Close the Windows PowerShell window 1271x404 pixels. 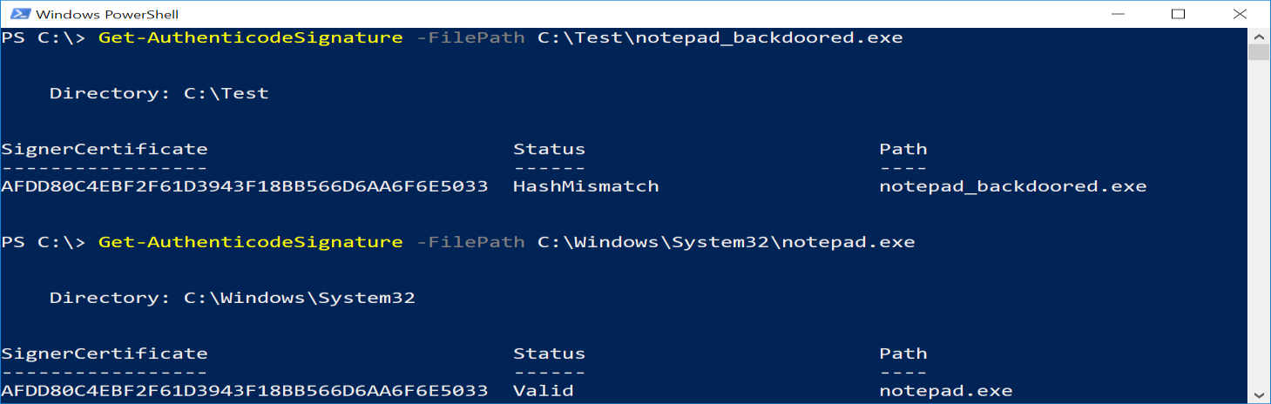pyautogui.click(x=1239, y=14)
